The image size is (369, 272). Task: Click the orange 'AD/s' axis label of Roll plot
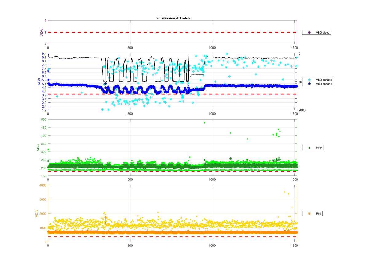point(36,213)
